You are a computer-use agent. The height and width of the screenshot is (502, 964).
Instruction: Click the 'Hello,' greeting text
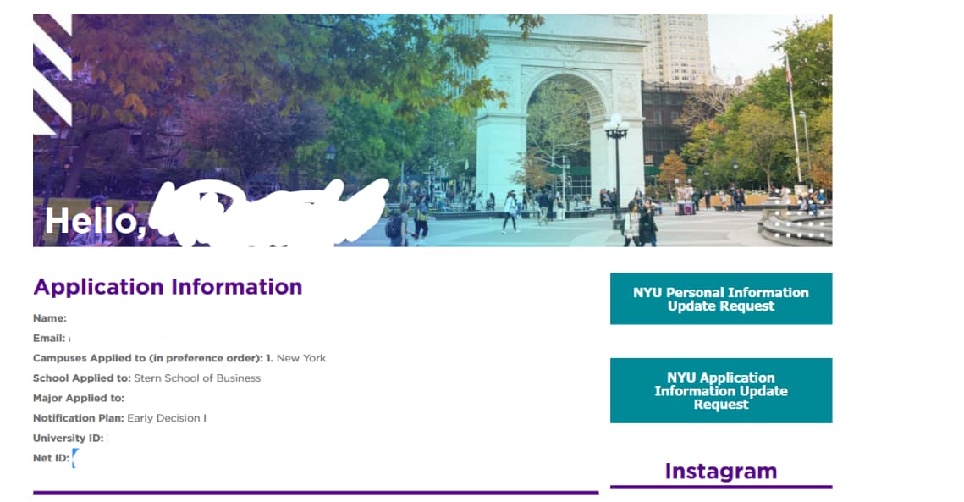(96, 222)
